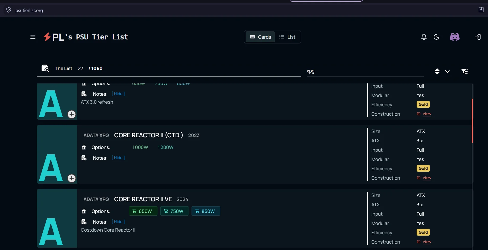Click the plus icon on Core Reactor II (CTD.) card
This screenshot has width=488, height=250.
pyautogui.click(x=72, y=178)
